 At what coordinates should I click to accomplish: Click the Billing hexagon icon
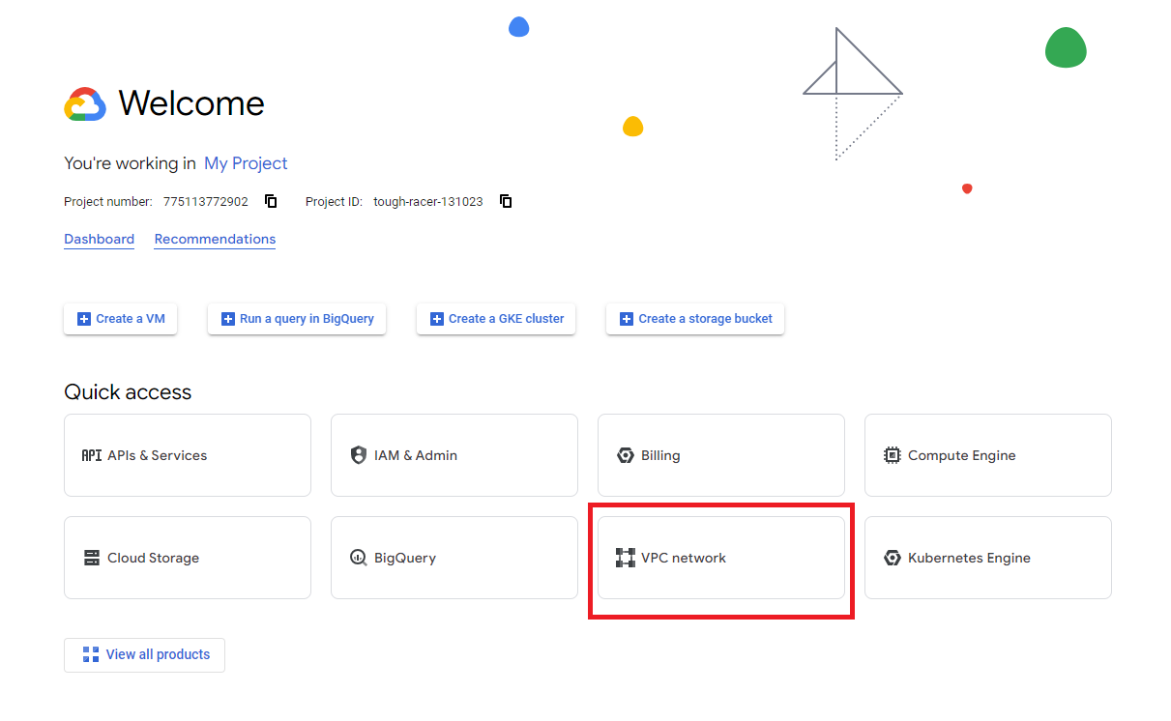[x=626, y=455]
